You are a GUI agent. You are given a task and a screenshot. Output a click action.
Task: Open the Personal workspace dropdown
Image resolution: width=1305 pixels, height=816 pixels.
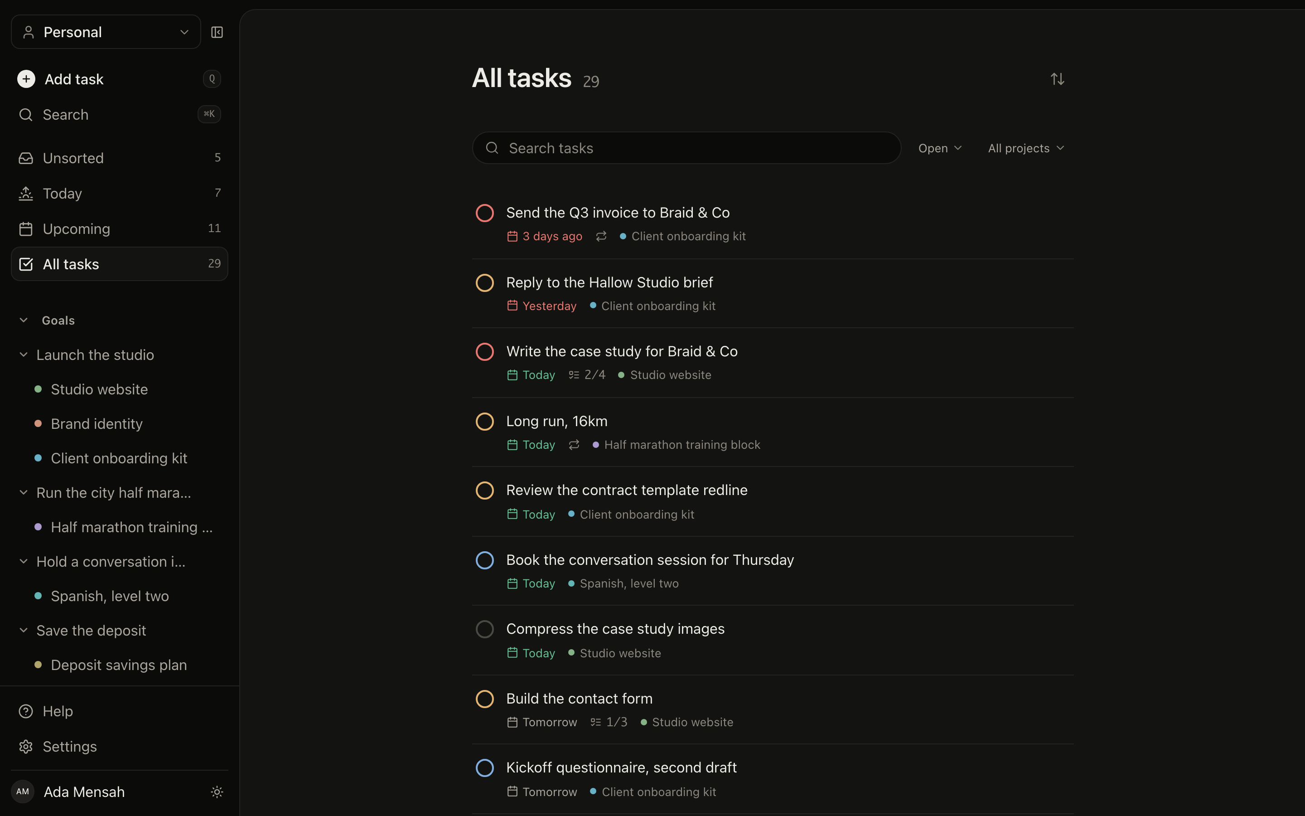tap(106, 32)
